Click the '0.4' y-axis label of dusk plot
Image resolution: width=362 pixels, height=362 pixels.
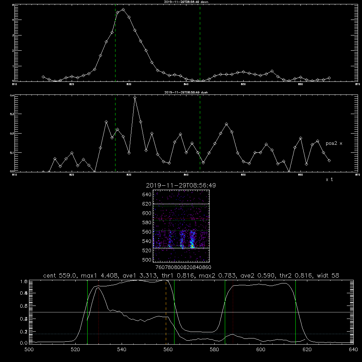coord(12,95)
